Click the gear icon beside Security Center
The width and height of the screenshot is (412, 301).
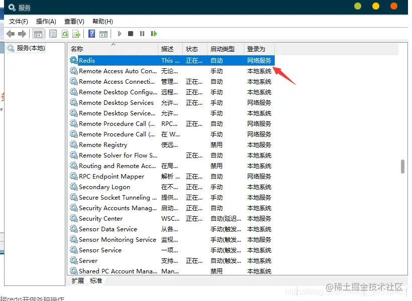coord(73,218)
